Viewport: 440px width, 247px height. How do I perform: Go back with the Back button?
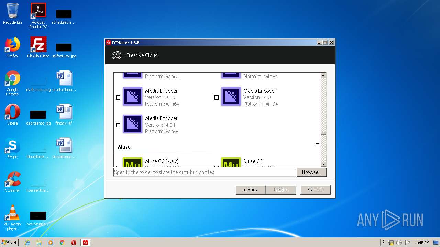251,190
